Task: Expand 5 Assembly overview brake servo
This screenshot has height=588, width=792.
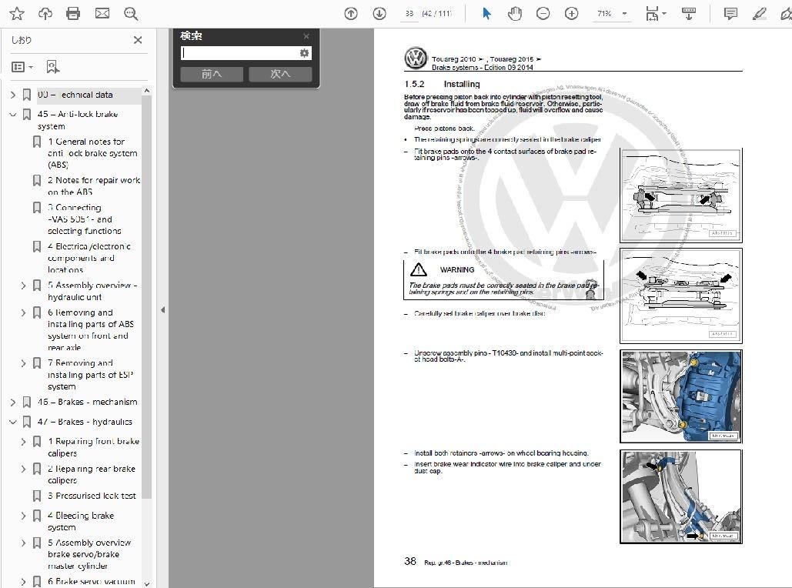Action: point(23,543)
